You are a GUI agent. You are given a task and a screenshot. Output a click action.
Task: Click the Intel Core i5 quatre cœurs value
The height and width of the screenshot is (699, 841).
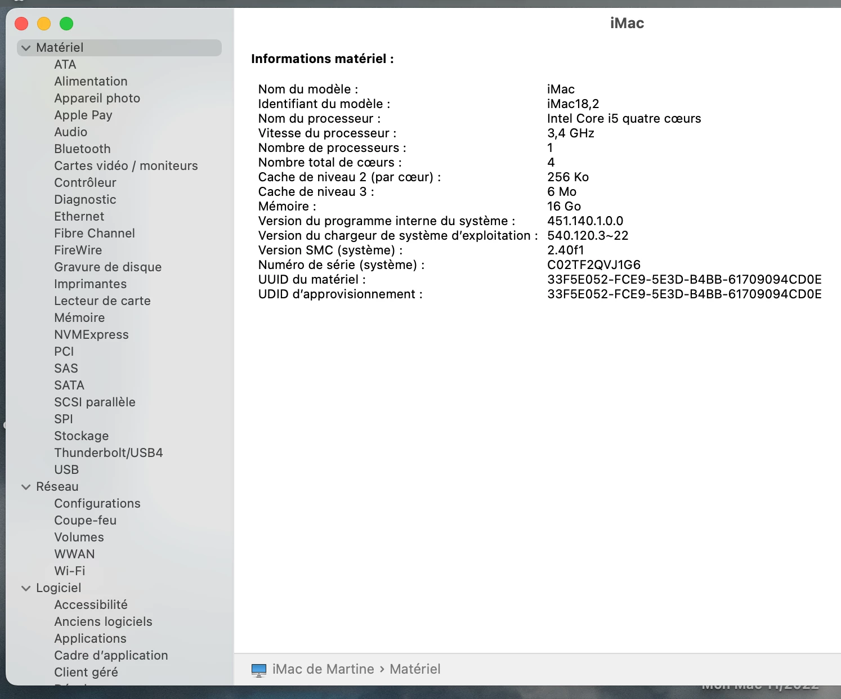[x=624, y=119]
